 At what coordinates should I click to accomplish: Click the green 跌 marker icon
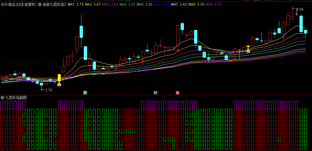pos(85,93)
